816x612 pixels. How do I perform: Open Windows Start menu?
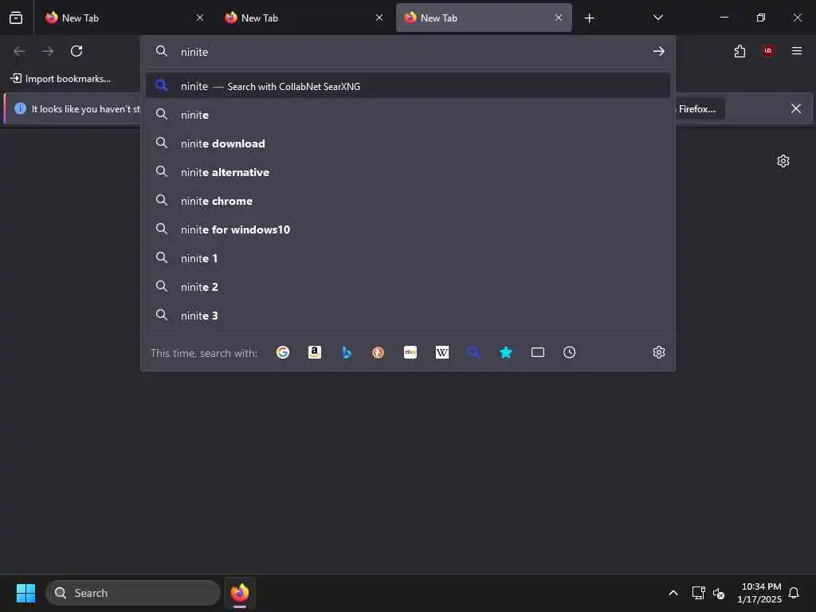[25, 593]
